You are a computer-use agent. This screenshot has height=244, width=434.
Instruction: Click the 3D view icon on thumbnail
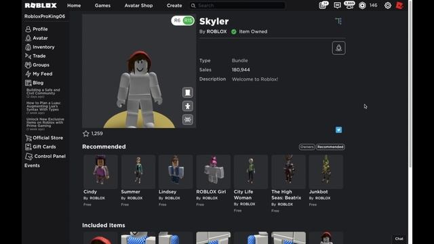(x=188, y=119)
